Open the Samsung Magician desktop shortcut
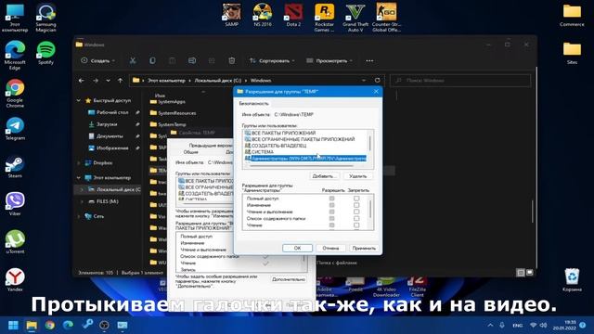Screen dimensions: 594x334 click(x=45, y=18)
